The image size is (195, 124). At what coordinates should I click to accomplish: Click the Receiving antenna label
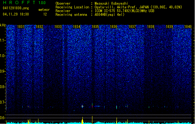click(71, 15)
